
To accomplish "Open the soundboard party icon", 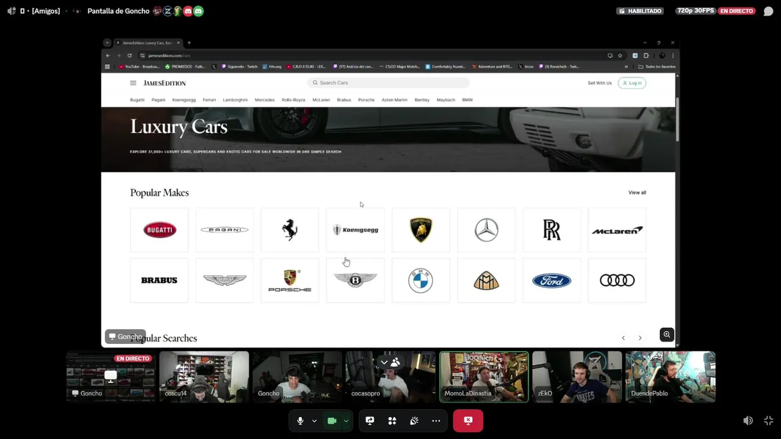I will pos(414,421).
